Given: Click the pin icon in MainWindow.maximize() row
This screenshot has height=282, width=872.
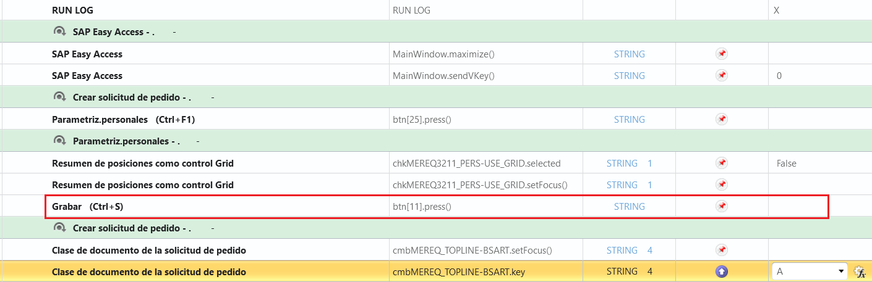Looking at the screenshot, I should pos(721,54).
